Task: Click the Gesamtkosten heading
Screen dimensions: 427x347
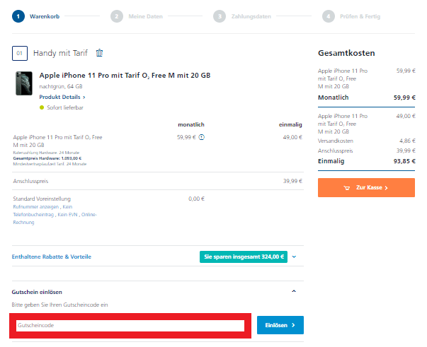Action: [346, 53]
